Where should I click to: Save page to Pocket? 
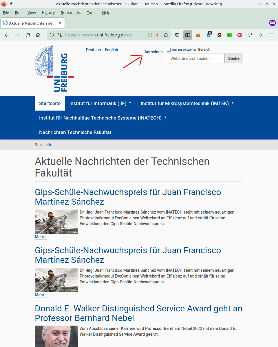177,35
